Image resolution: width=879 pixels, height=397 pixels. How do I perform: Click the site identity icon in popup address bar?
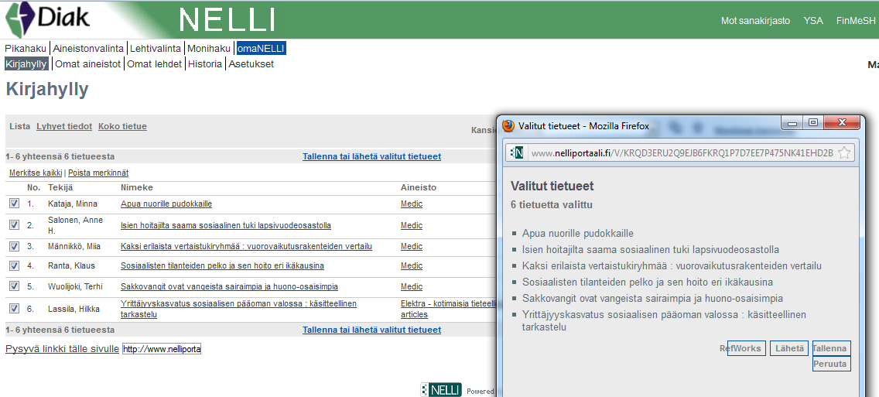[518, 152]
